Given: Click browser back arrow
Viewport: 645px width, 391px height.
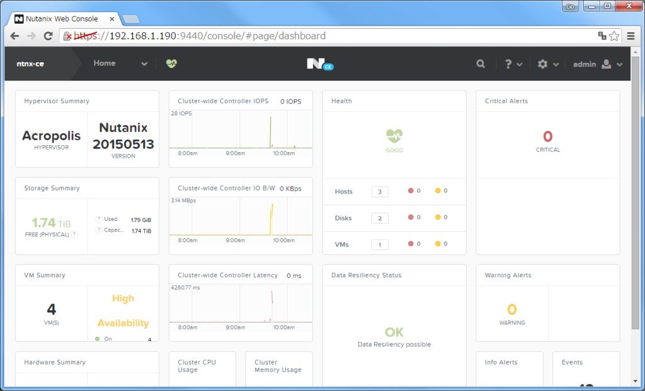Looking at the screenshot, I should (15, 36).
